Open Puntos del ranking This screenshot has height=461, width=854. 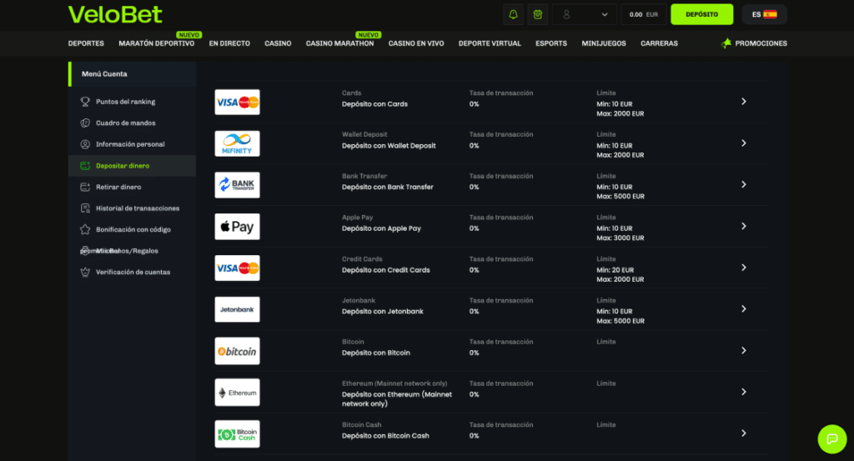pos(125,102)
